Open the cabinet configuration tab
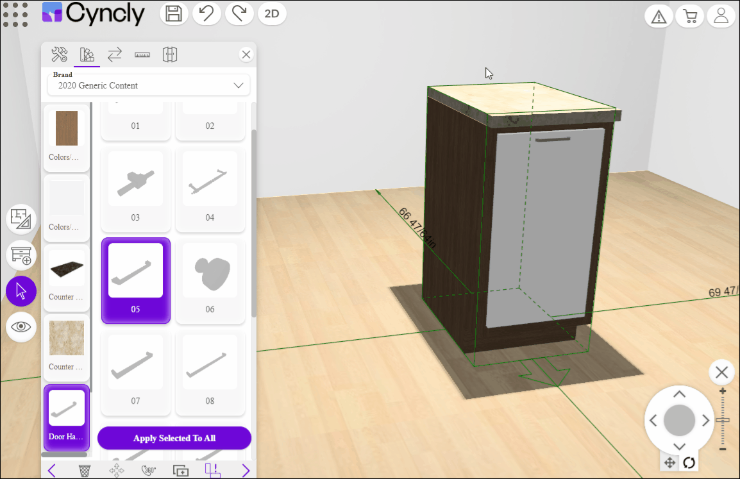Screen dimensions: 740x479 pos(170,55)
